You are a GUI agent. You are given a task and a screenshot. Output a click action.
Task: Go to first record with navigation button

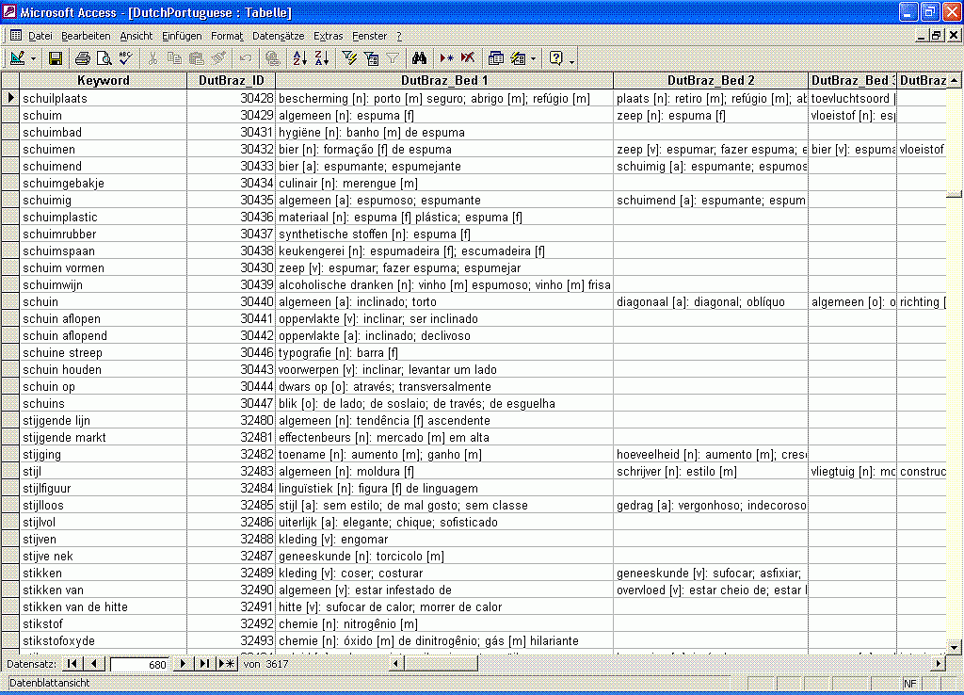[72, 664]
